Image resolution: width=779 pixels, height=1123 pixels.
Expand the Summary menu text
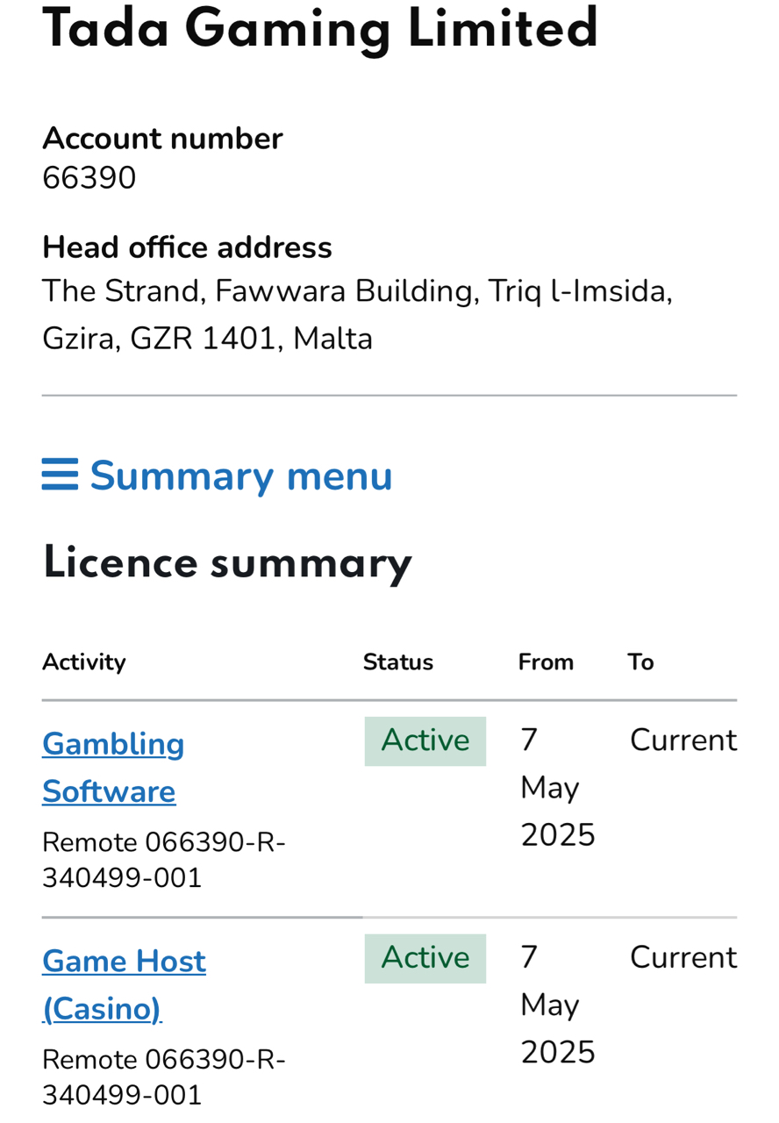click(x=241, y=476)
